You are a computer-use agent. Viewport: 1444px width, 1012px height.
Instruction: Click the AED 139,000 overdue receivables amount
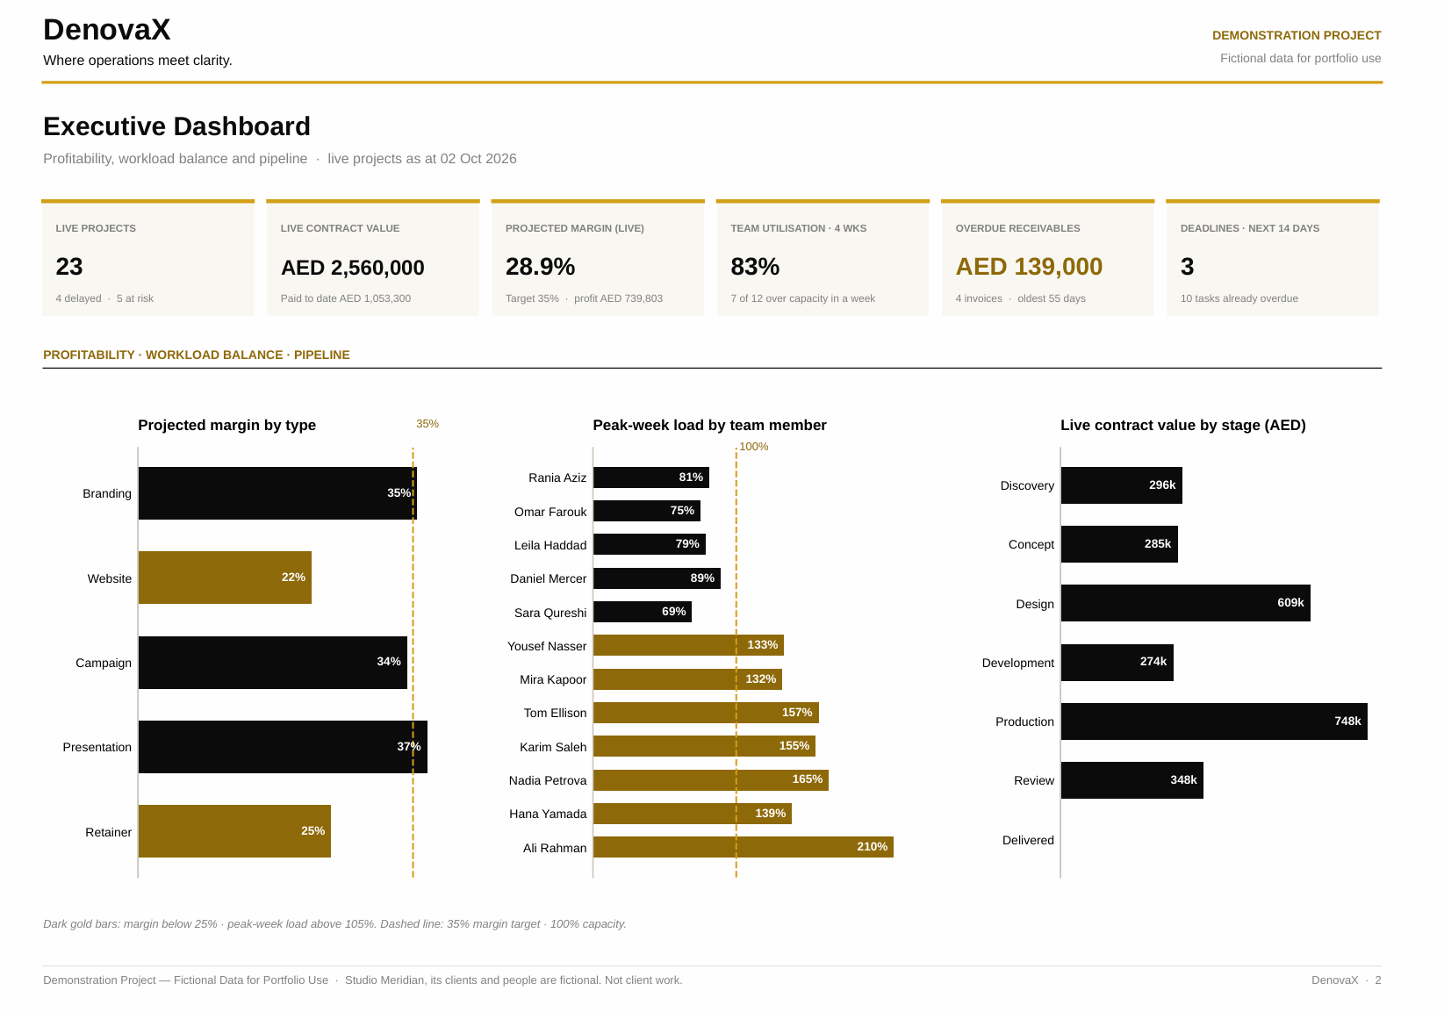pos(1029,267)
